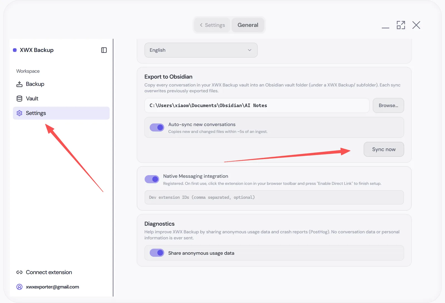Click the Export to Obsidian heading
The height and width of the screenshot is (303, 445).
[168, 77]
